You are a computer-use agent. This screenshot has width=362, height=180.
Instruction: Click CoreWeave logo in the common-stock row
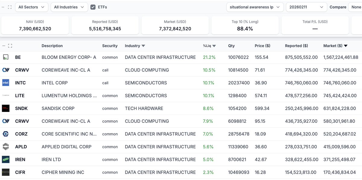coord(5,121)
